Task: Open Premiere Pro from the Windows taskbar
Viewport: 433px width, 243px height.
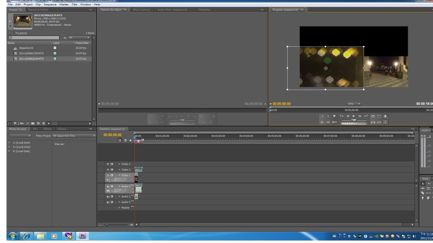Action: point(83,235)
